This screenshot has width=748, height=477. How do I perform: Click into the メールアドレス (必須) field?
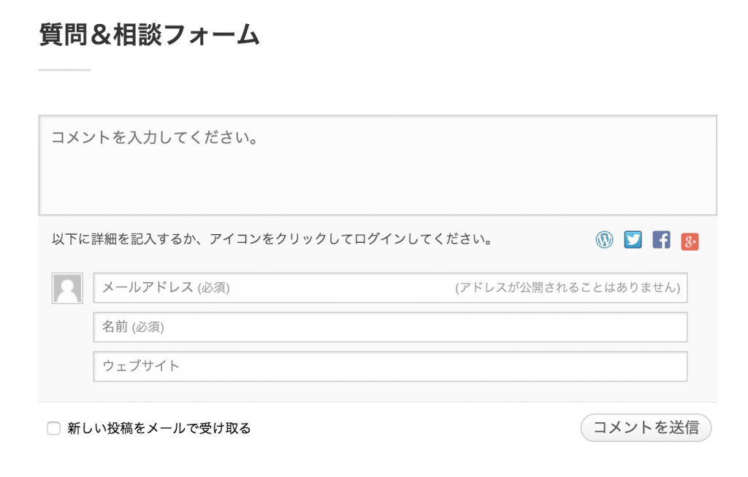[x=390, y=288]
